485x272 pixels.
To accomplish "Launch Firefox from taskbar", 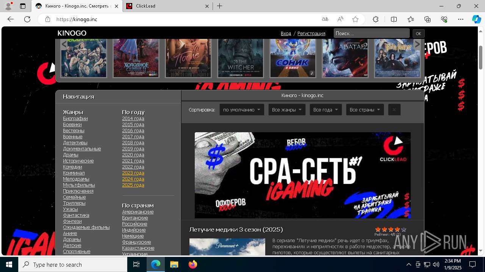I will click(192, 264).
